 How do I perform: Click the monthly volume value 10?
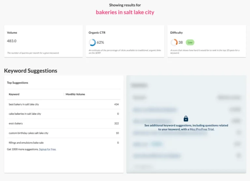(117, 133)
